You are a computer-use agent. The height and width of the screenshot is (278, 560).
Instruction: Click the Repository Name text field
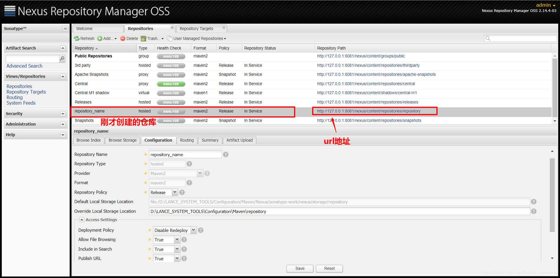point(185,154)
